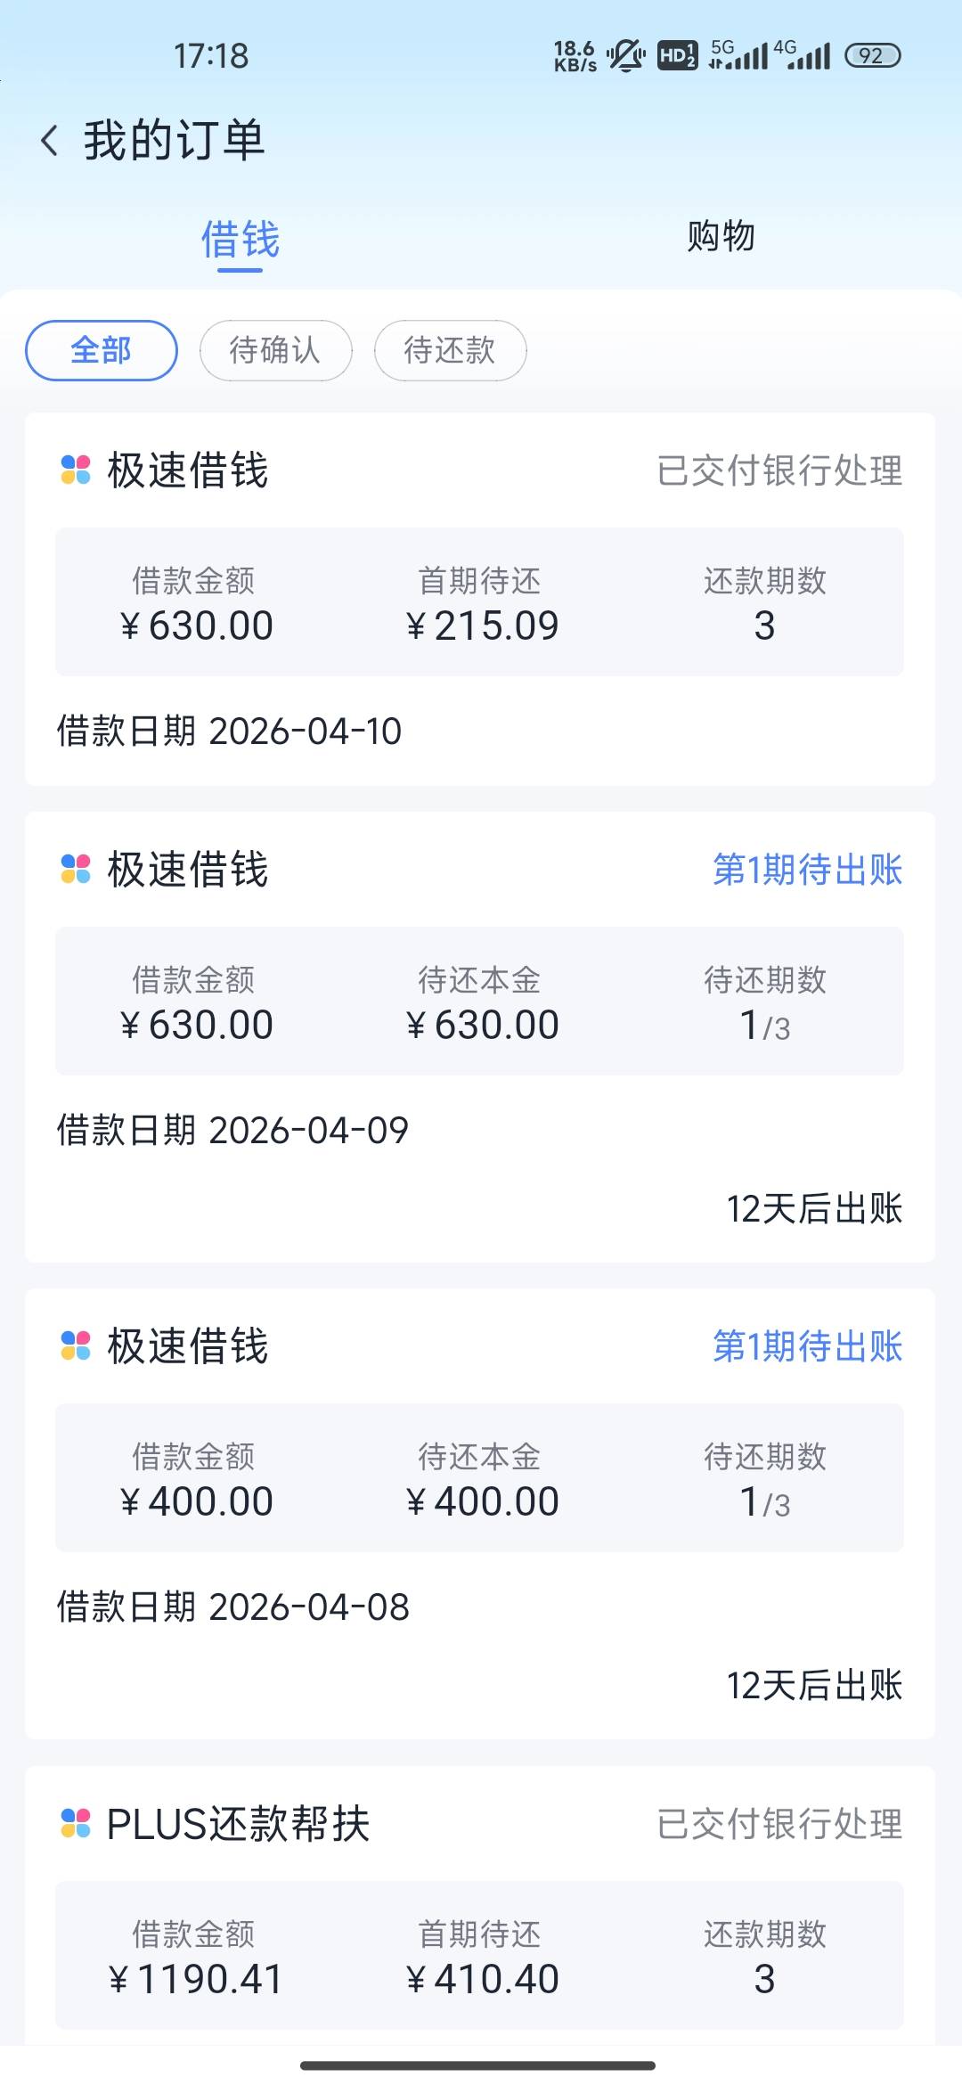This screenshot has height=2085, width=962.
Task: Tap colorful logo of ¥400.00 order
Action: (x=76, y=1345)
